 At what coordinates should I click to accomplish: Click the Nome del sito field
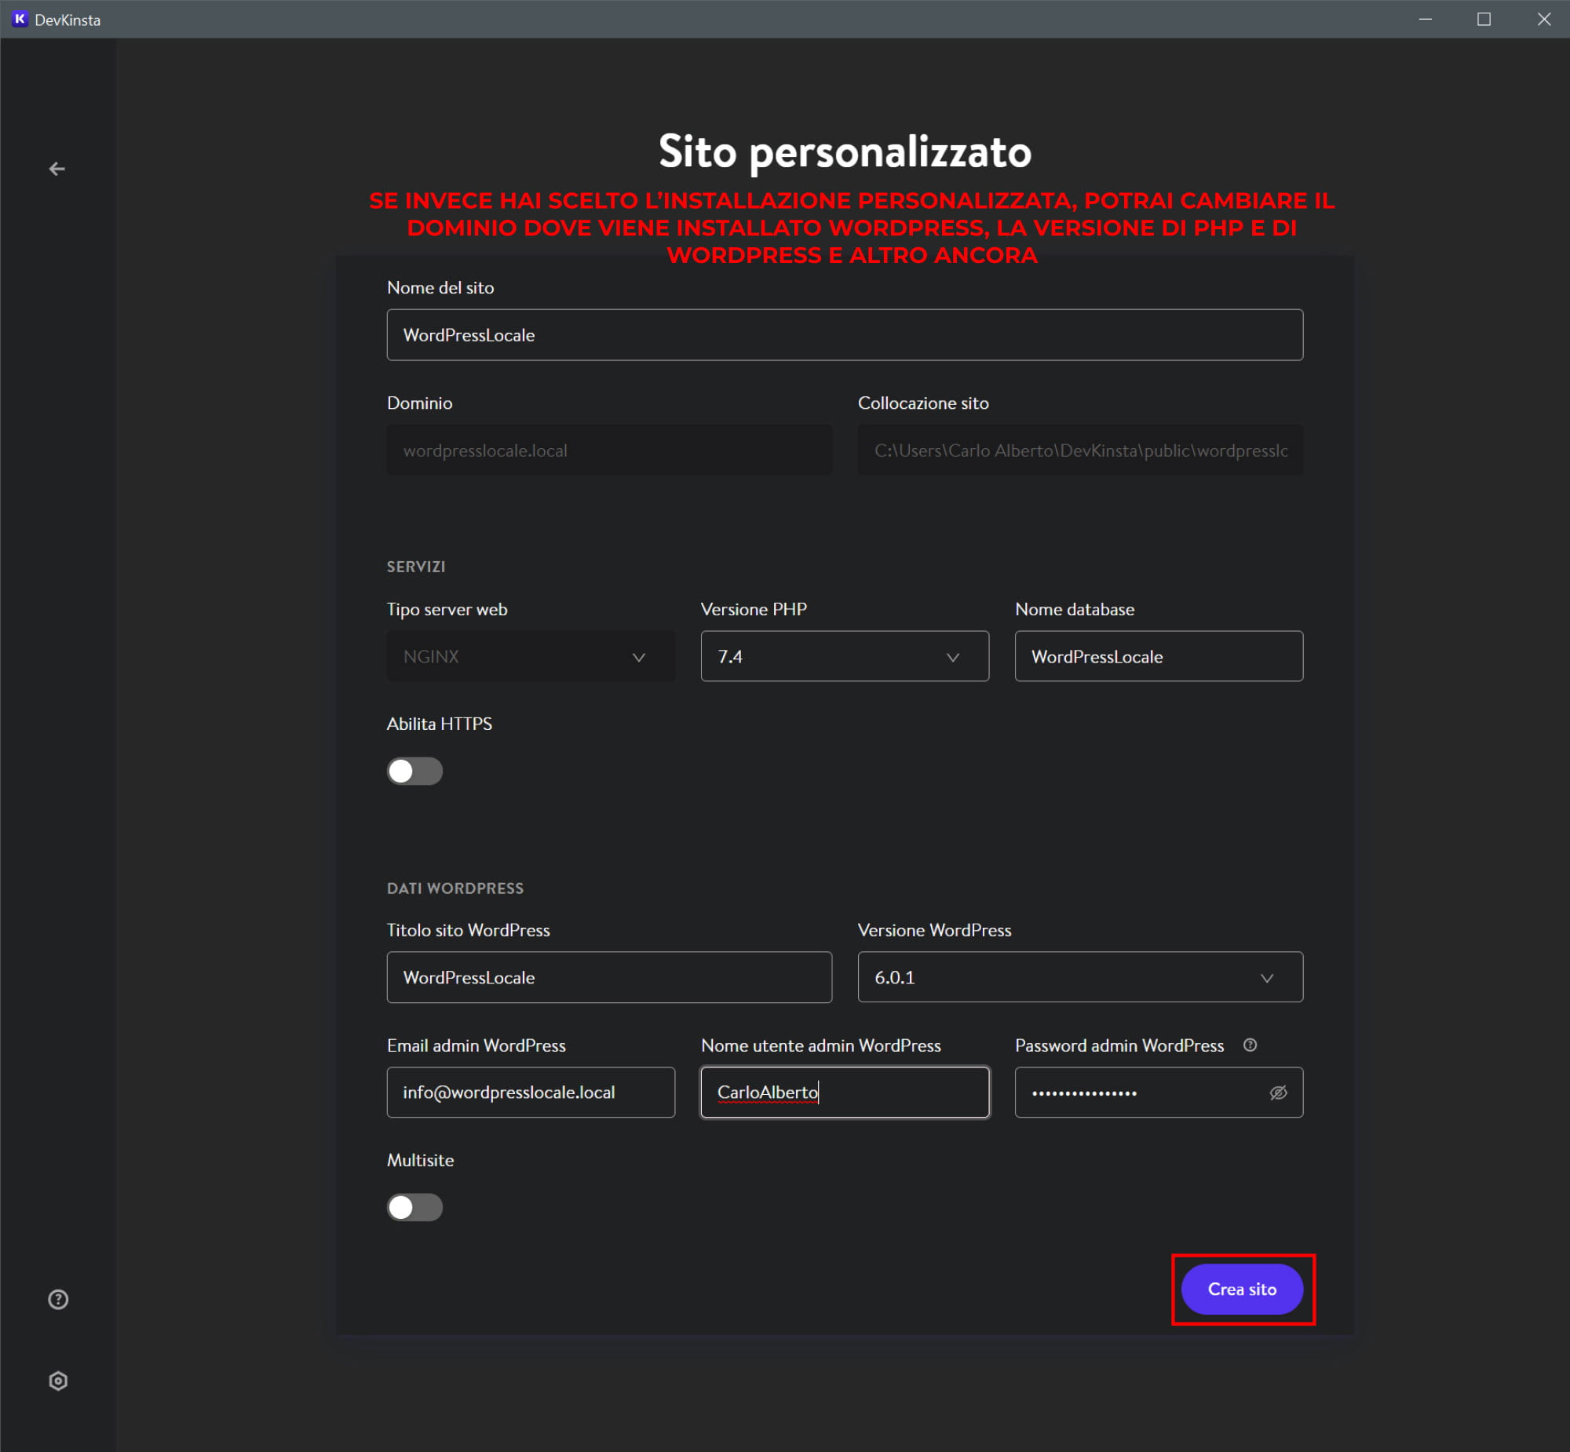click(x=844, y=334)
